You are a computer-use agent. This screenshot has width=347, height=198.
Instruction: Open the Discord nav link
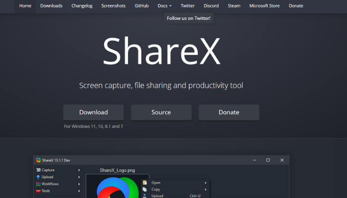tap(211, 6)
